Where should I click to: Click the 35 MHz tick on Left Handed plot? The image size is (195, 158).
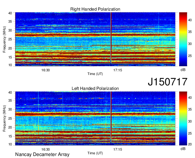[10, 100]
